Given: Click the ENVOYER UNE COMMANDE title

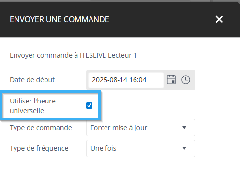Looking at the screenshot, I should coord(60,19).
